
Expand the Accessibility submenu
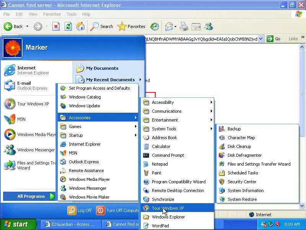pos(177,102)
